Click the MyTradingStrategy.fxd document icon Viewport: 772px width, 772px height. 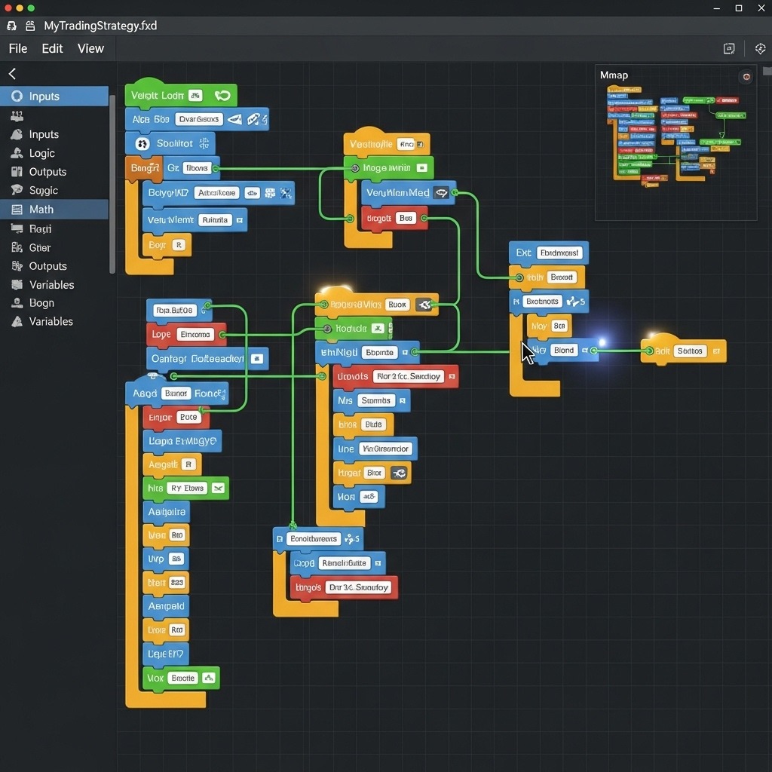(x=30, y=26)
